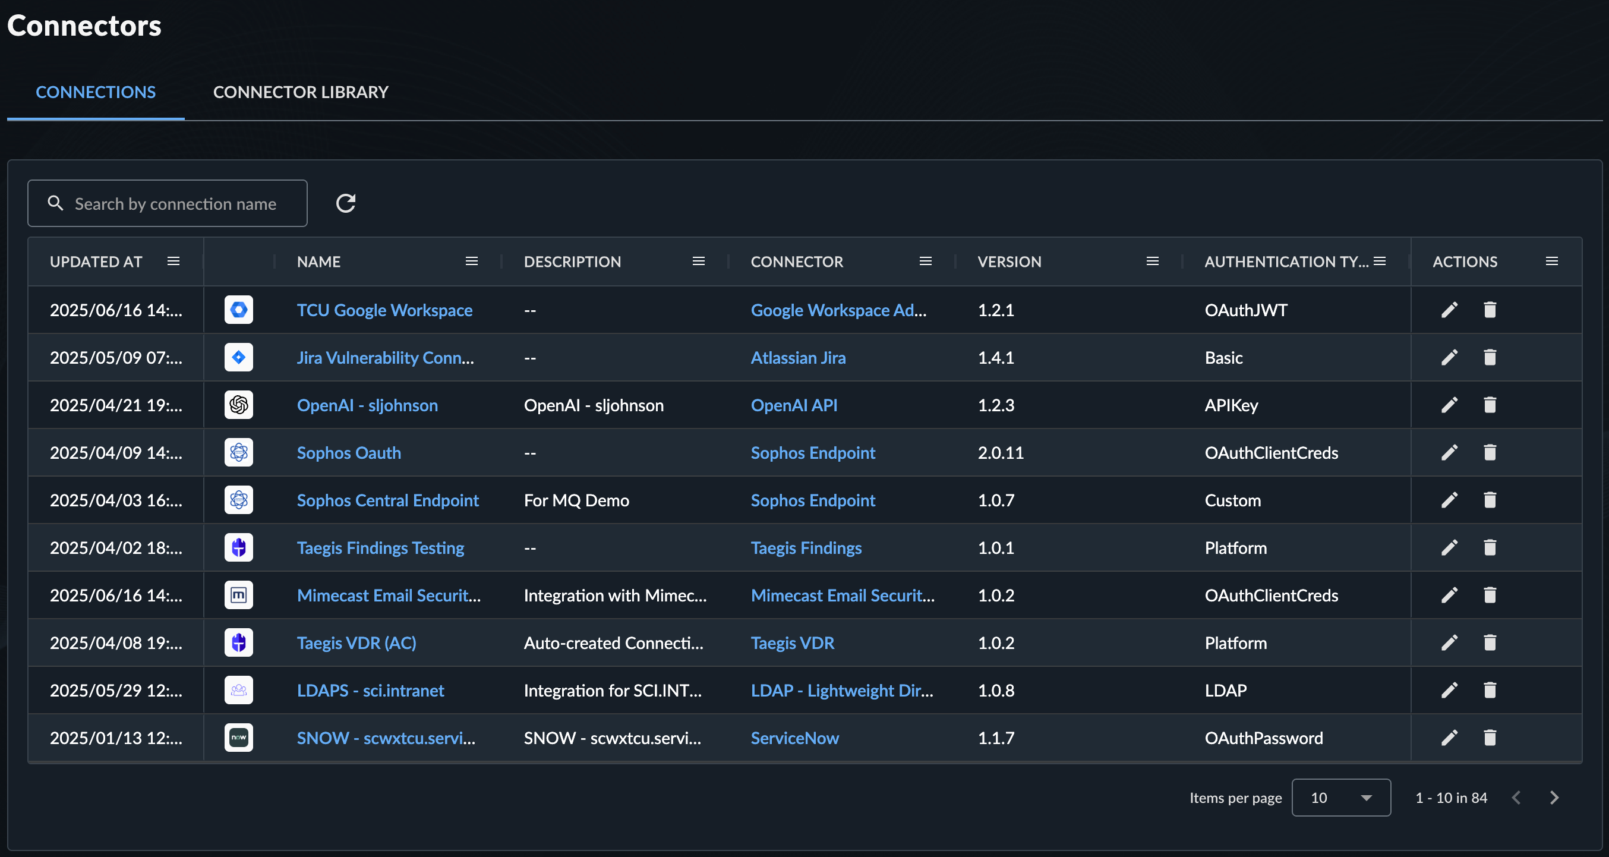This screenshot has height=857, width=1609.
Task: Edit the SNOW ServiceNow connection
Action: coord(1449,737)
